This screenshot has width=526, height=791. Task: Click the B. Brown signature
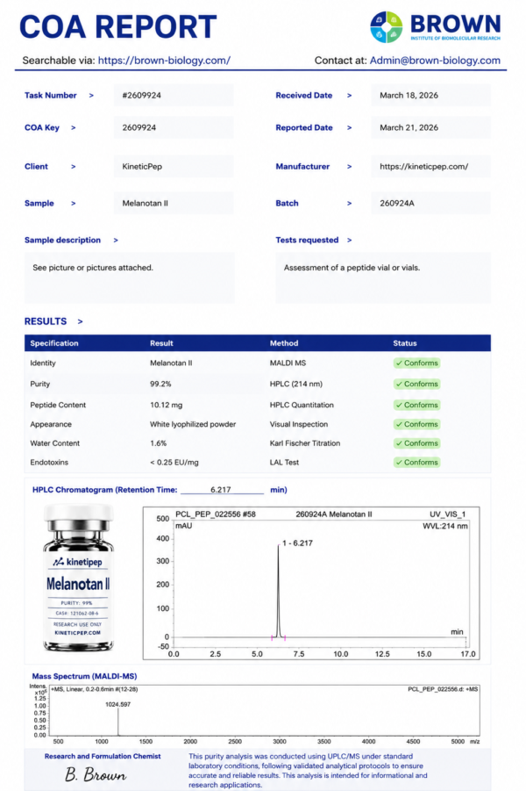click(96, 774)
